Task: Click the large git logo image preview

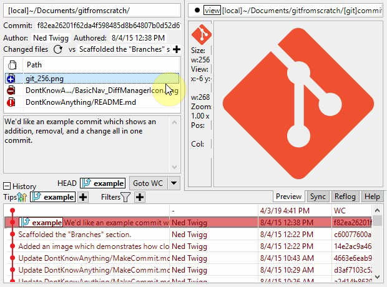Action: click(x=298, y=104)
